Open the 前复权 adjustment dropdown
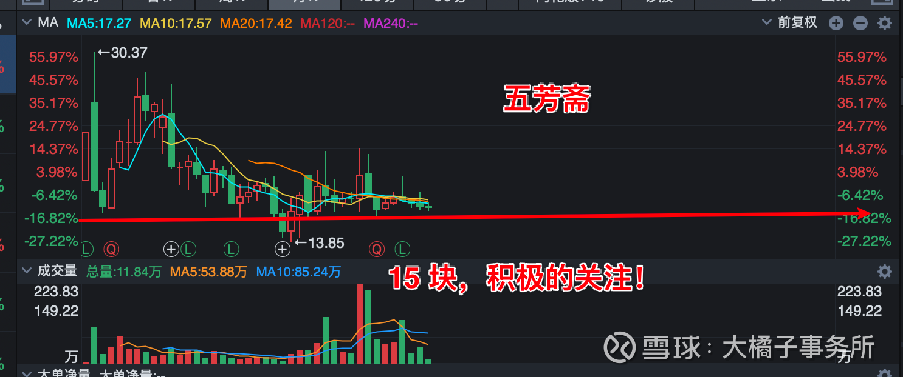The image size is (903, 377). click(791, 23)
